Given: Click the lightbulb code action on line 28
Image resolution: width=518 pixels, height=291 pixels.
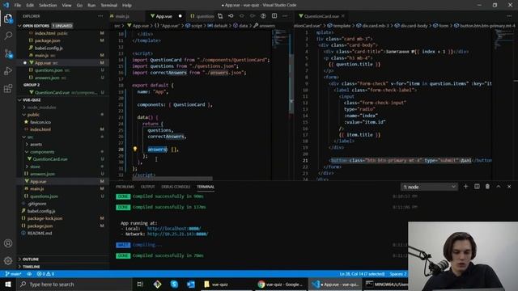Looking at the screenshot, I should tap(135, 149).
